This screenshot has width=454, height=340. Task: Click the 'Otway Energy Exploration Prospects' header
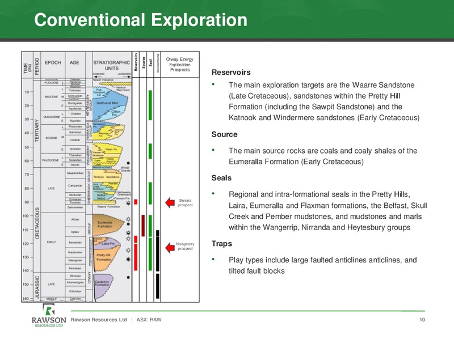click(x=179, y=65)
